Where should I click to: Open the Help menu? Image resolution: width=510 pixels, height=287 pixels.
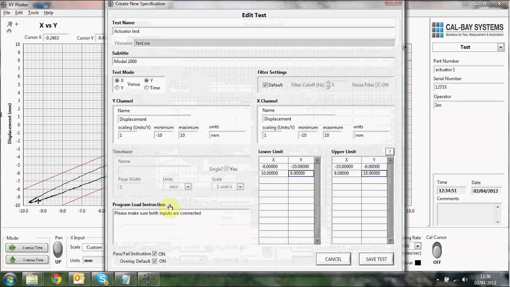49,13
